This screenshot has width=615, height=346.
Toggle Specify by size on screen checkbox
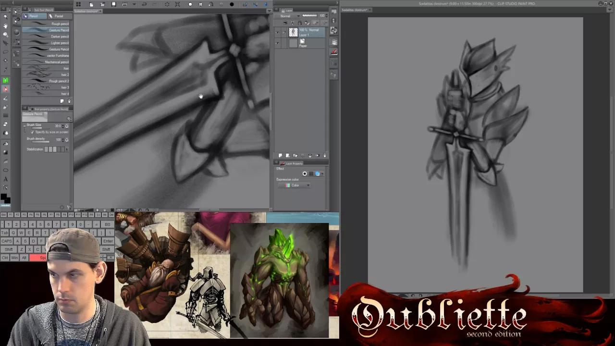[x=32, y=132]
